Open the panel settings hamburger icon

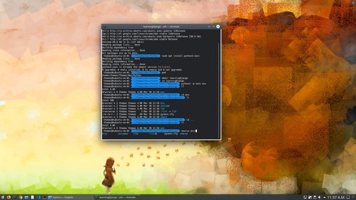(353, 198)
